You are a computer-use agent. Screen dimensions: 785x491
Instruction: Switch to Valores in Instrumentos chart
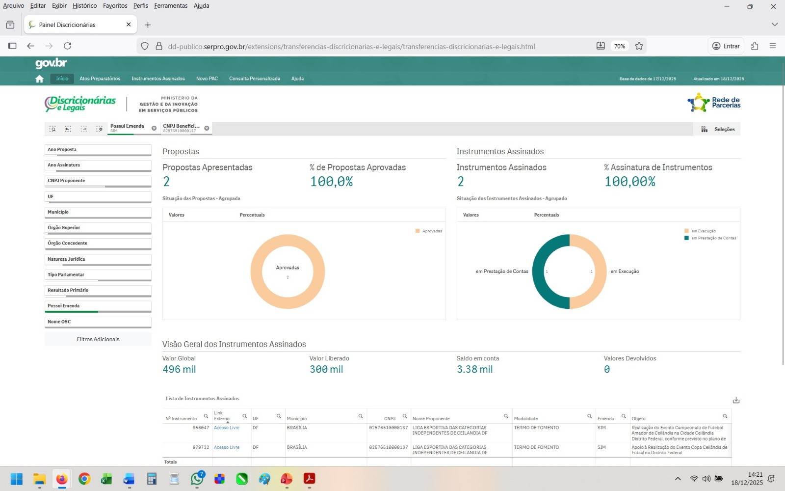(x=471, y=215)
